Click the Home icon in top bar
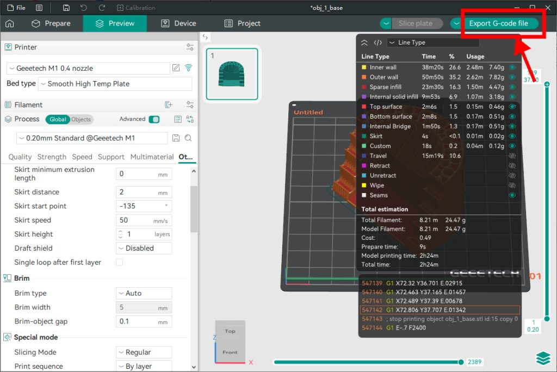Screen dimensions: 557x372 click(9, 23)
